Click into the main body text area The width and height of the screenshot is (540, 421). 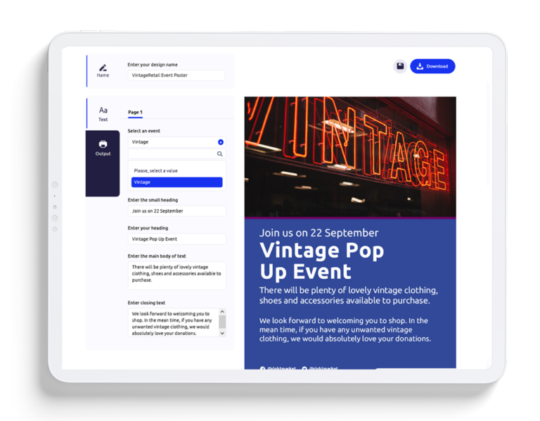pos(176,275)
